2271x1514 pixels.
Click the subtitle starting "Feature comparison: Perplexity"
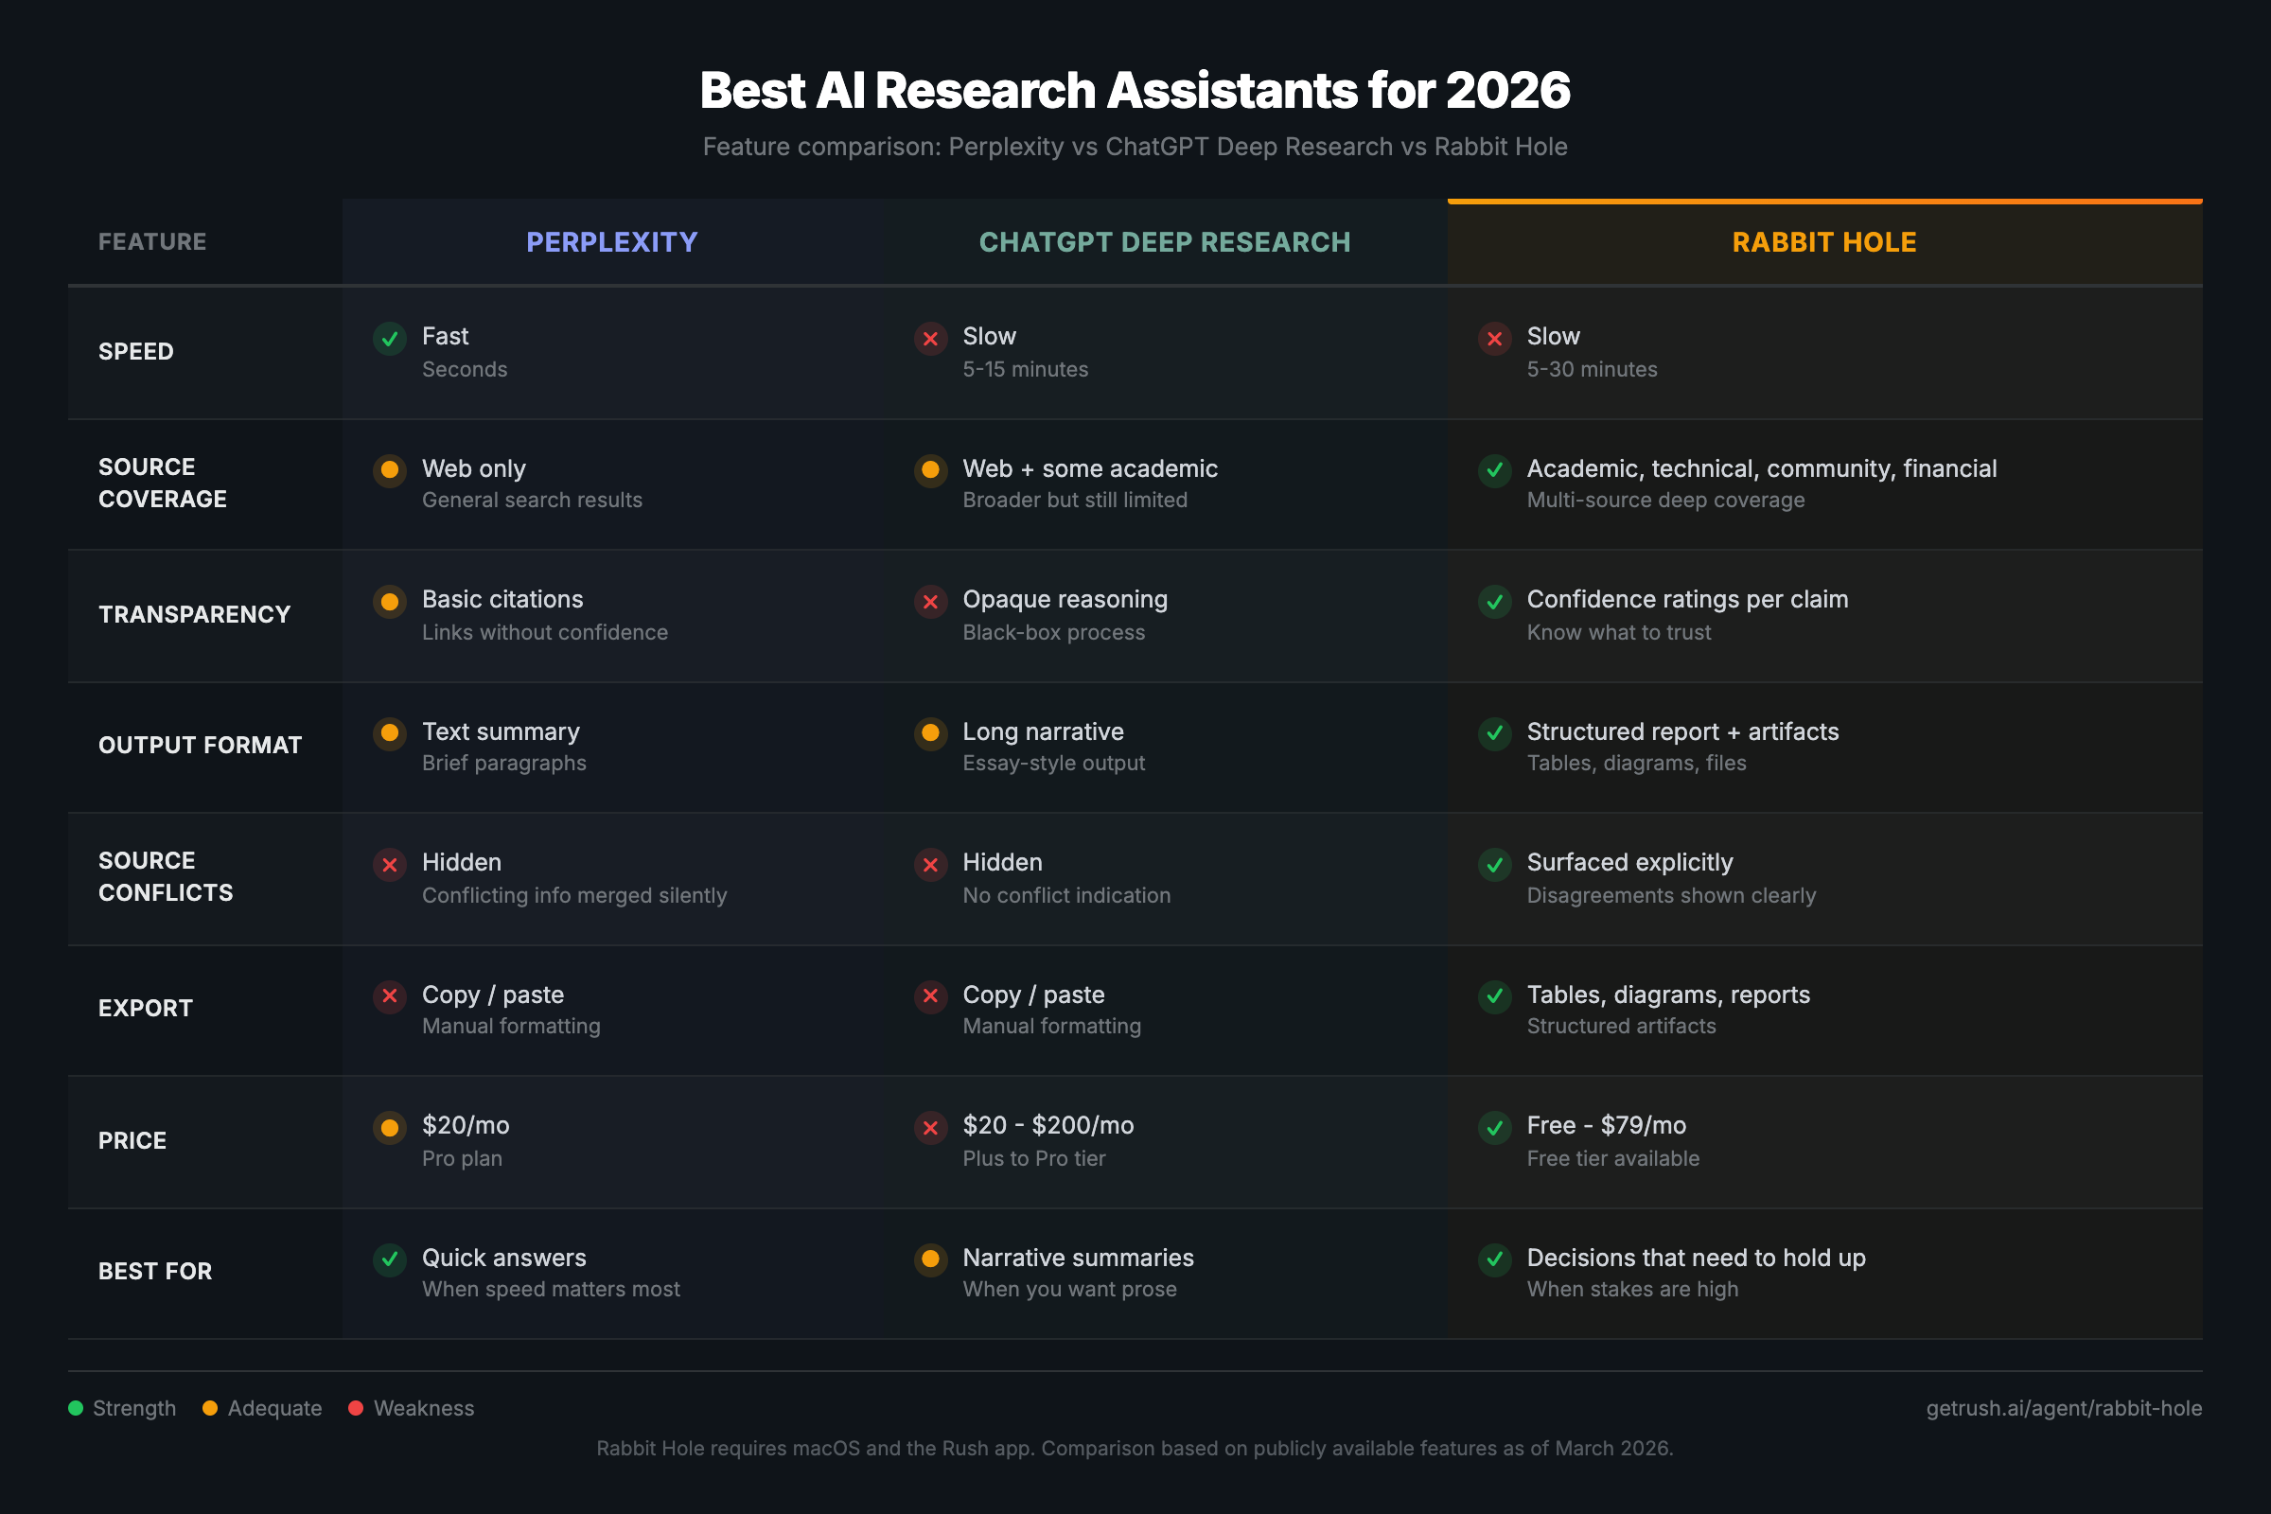point(1135,147)
